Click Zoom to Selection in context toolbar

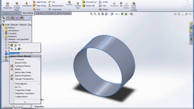tap(12, 49)
